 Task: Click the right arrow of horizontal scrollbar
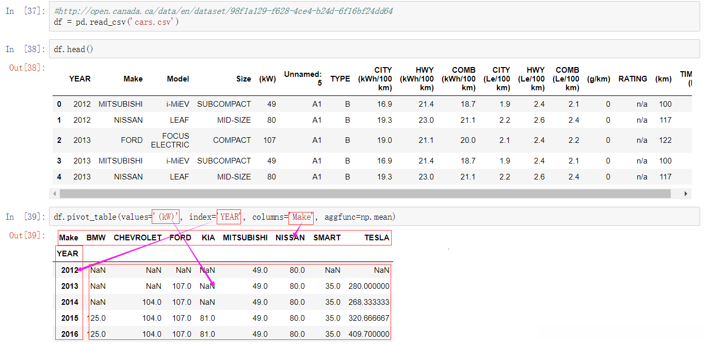pyautogui.click(x=686, y=194)
